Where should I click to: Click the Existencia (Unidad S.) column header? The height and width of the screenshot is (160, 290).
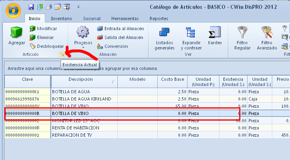click(233, 82)
